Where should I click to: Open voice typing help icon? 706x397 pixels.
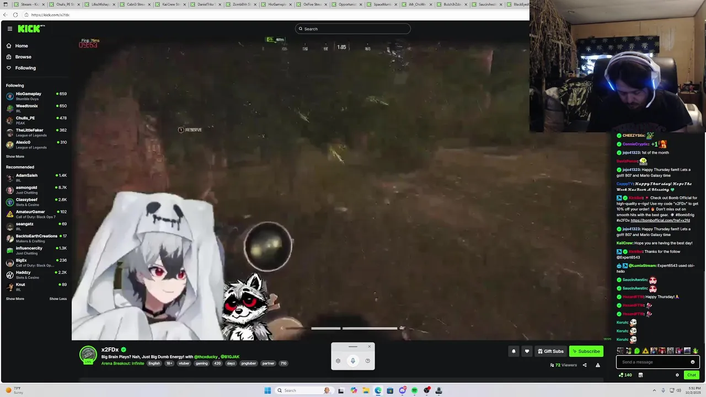[368, 361]
